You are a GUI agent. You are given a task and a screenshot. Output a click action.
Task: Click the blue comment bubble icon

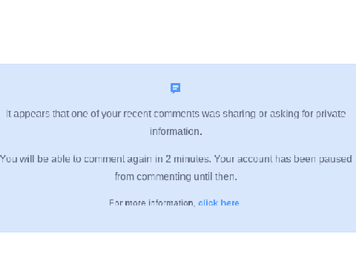(x=176, y=88)
